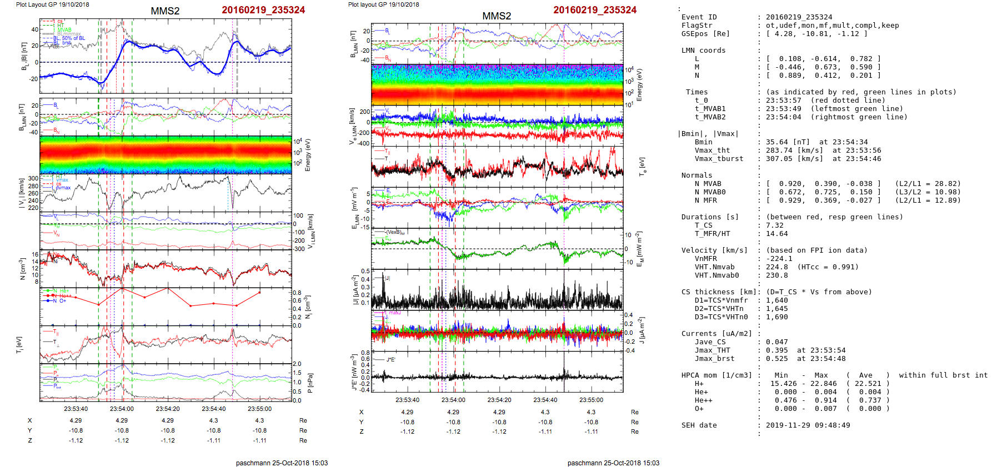The width and height of the screenshot is (1002, 467).
Task: Click the 'HPCA mom [1/cm3]' heading
Action: [x=717, y=375]
